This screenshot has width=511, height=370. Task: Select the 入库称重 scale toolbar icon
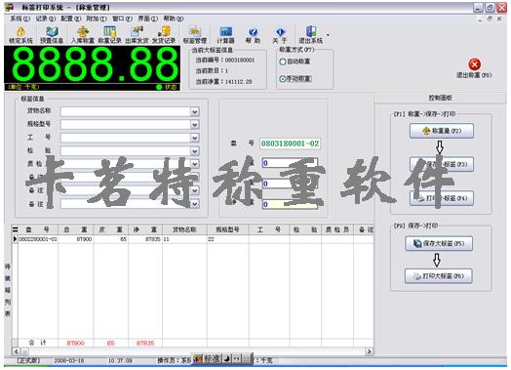coord(83,35)
